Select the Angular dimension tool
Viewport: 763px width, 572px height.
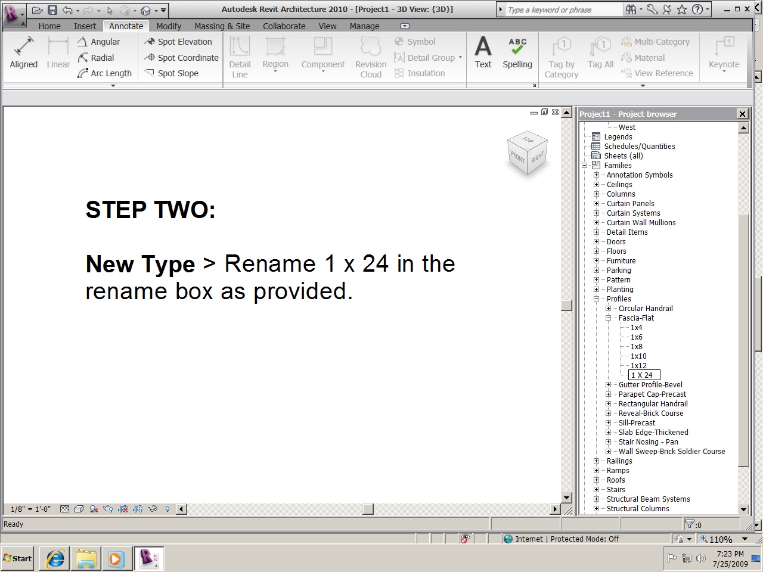point(99,42)
